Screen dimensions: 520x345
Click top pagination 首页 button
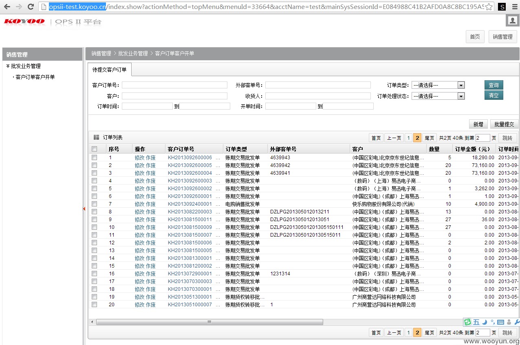point(376,138)
